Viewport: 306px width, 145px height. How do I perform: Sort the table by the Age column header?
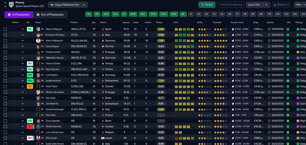94,23
